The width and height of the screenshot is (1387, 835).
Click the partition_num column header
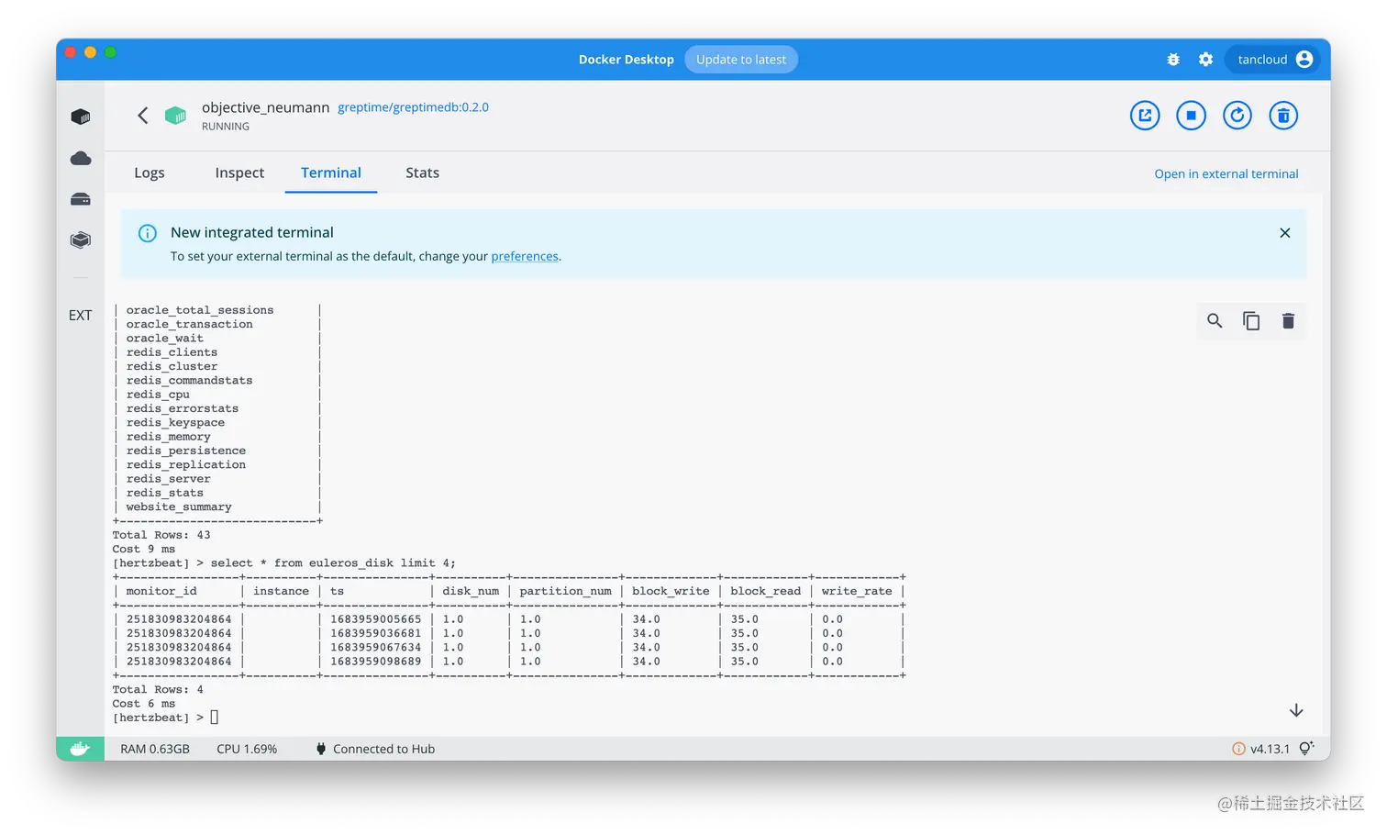(x=566, y=591)
